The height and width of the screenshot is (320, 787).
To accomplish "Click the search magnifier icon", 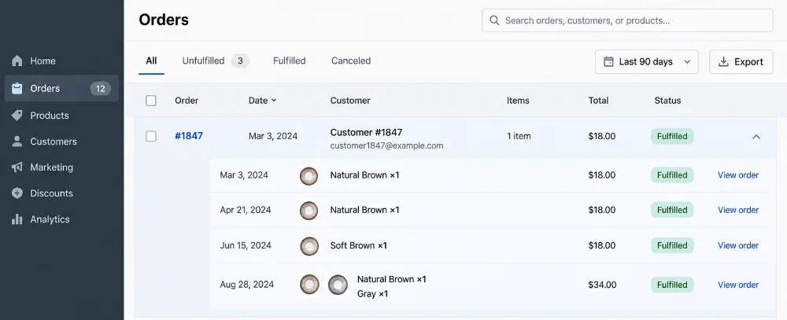I will [x=494, y=20].
